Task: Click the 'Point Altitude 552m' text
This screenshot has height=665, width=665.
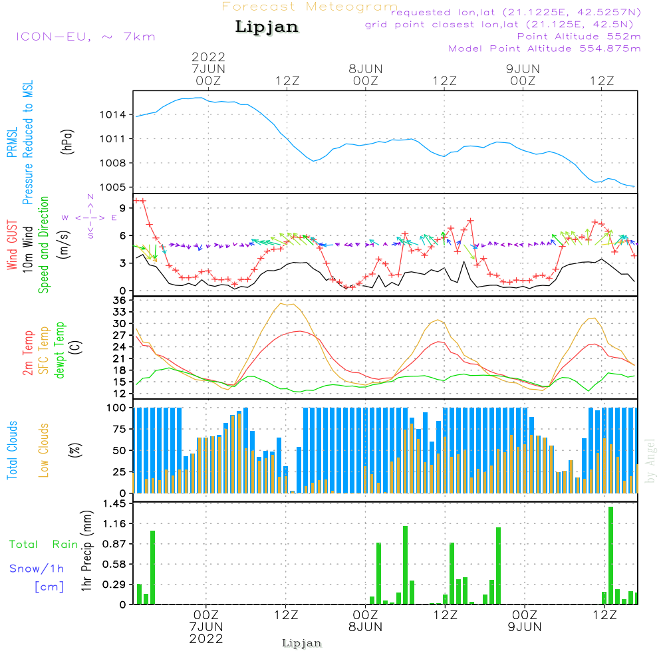Action: click(x=579, y=37)
